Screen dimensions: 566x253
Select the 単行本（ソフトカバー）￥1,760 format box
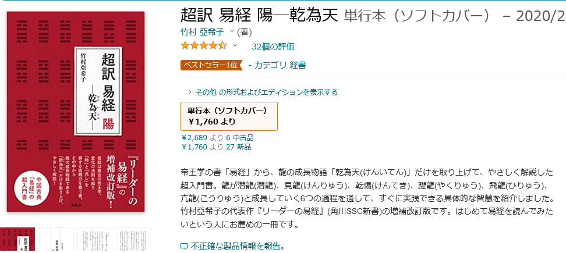click(x=229, y=116)
